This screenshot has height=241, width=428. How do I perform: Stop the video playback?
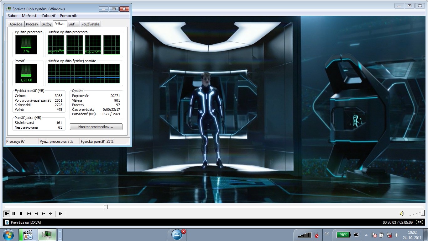(21, 214)
